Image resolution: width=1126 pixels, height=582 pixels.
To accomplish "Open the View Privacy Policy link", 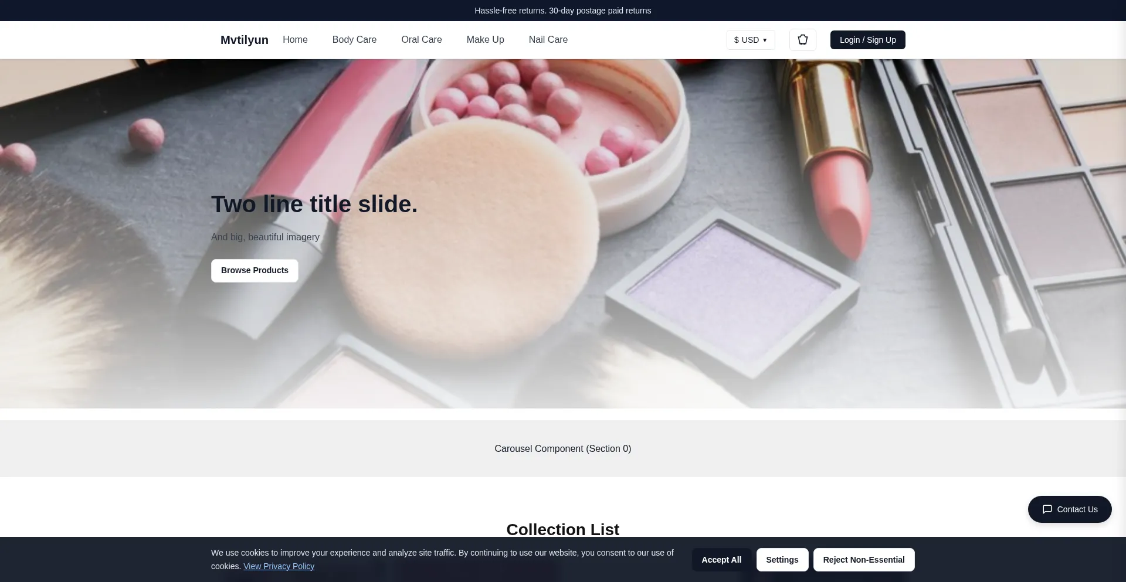I will pyautogui.click(x=279, y=566).
